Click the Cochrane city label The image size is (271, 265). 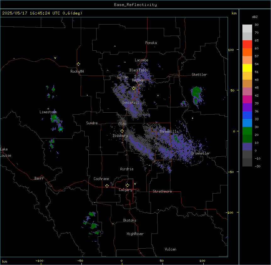pos(101,179)
